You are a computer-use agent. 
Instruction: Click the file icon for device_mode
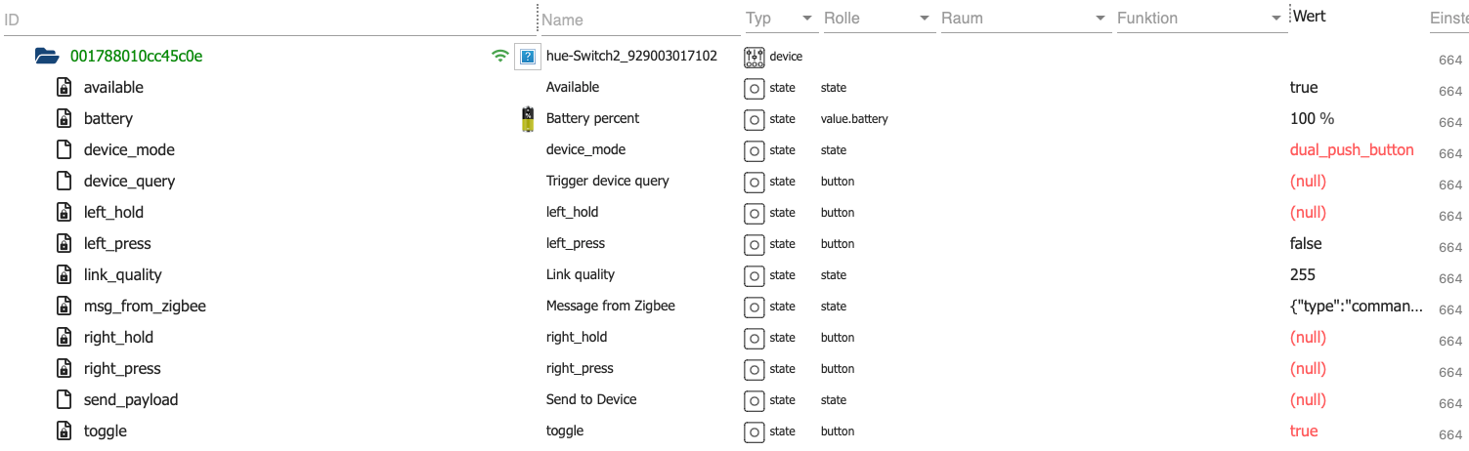pyautogui.click(x=64, y=150)
